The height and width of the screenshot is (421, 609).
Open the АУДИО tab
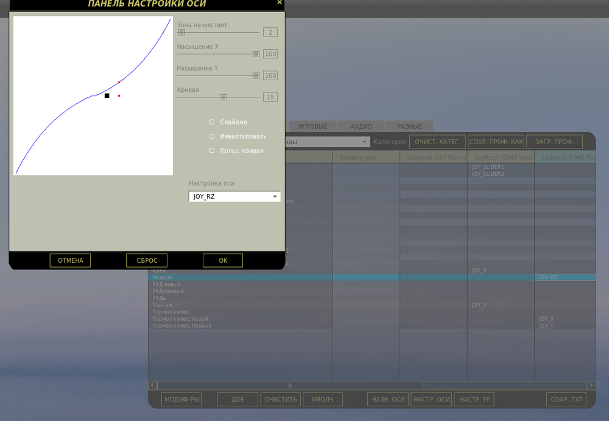coord(361,127)
